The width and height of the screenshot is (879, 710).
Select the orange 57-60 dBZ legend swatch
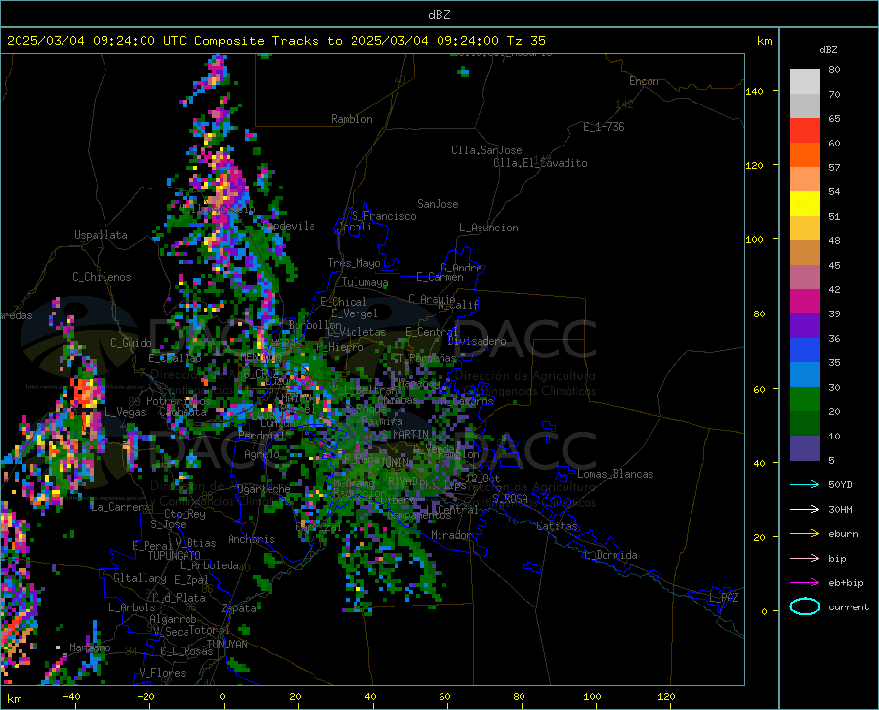pos(805,155)
